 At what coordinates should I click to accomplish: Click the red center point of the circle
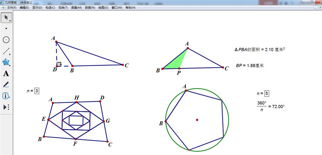point(197,120)
